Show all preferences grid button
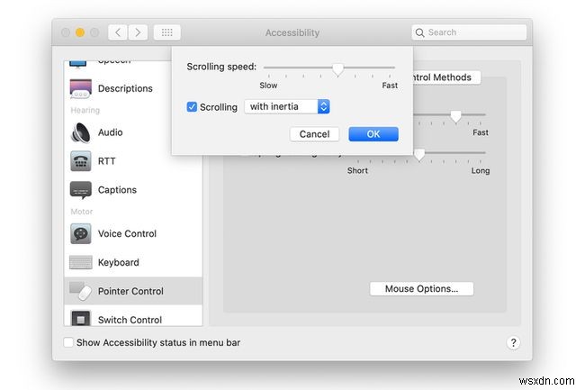Screen dimensions: 585x390 [x=166, y=32]
